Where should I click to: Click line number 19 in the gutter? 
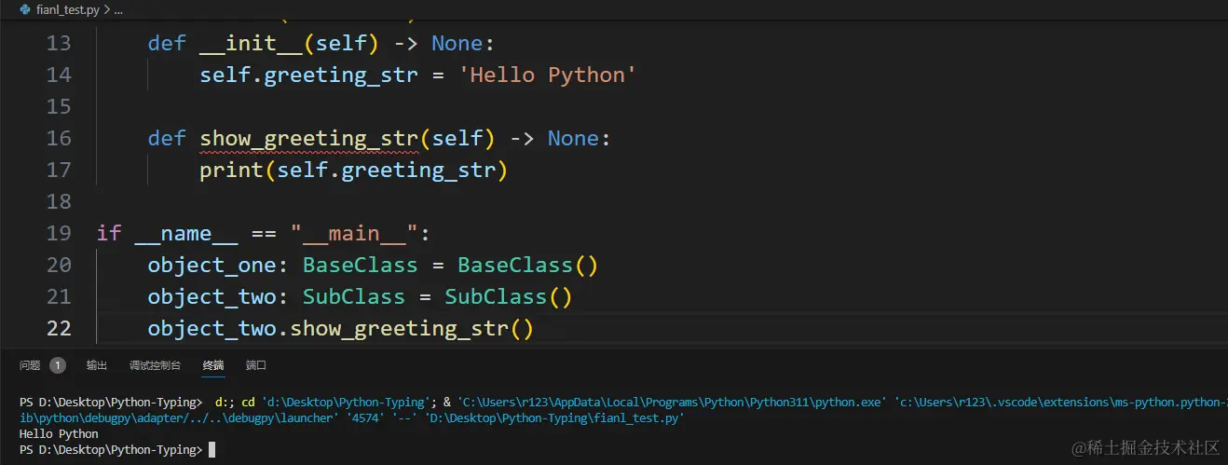coord(59,233)
